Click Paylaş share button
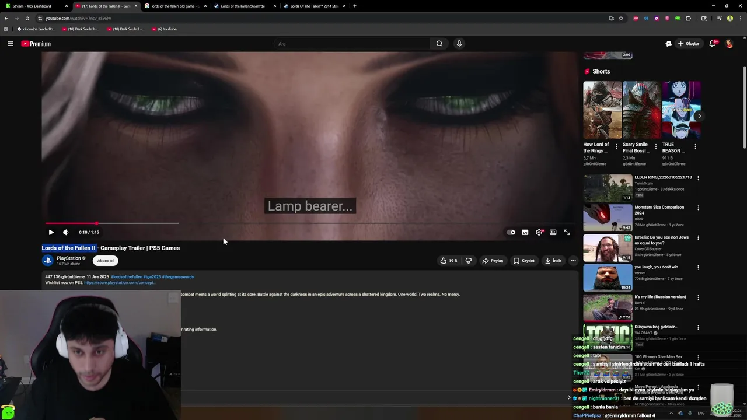This screenshot has height=420, width=747. (493, 261)
